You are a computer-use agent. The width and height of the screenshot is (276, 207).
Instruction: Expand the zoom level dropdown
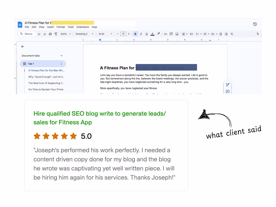[65, 34]
